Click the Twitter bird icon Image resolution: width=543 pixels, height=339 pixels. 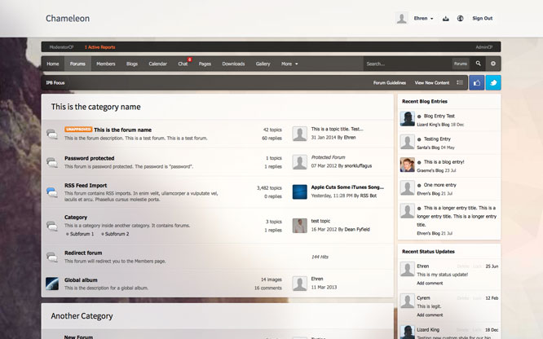(x=493, y=82)
